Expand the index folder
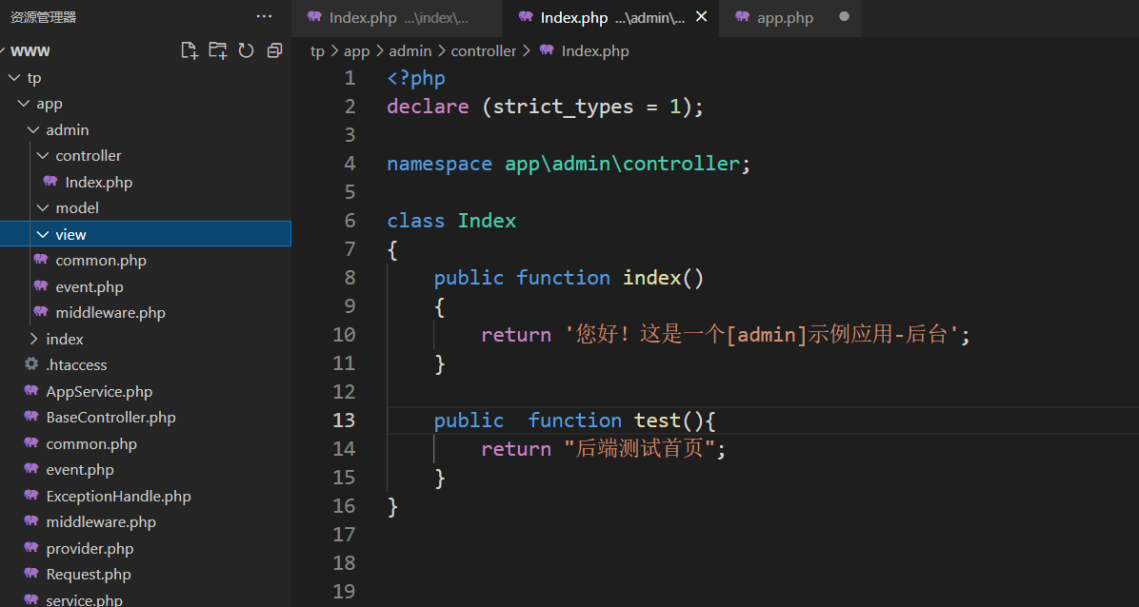The height and width of the screenshot is (607, 1139). pyautogui.click(x=32, y=339)
